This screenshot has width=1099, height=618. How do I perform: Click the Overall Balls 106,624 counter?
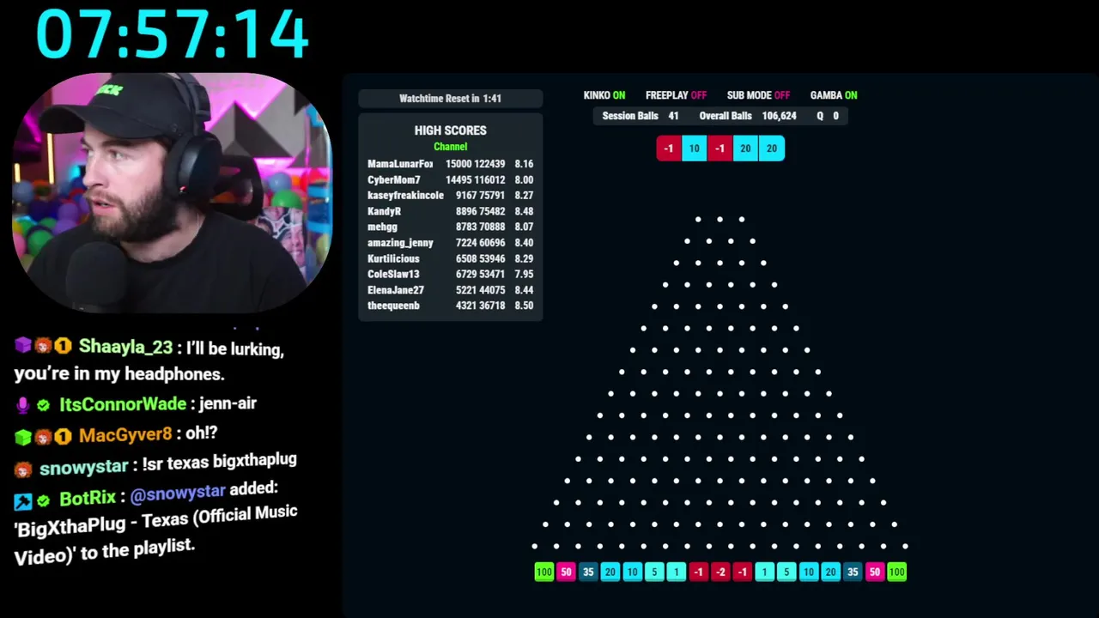[748, 116]
